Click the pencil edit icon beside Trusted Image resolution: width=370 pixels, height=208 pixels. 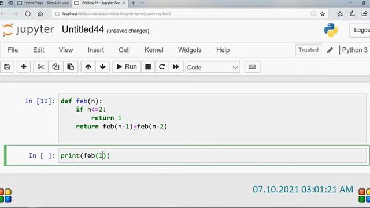point(330,50)
